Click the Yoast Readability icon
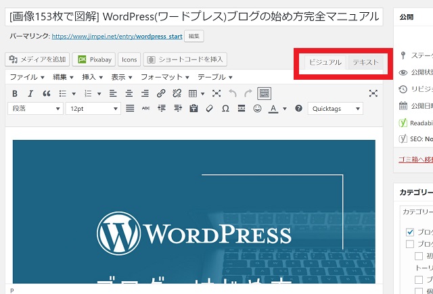 [x=403, y=123]
